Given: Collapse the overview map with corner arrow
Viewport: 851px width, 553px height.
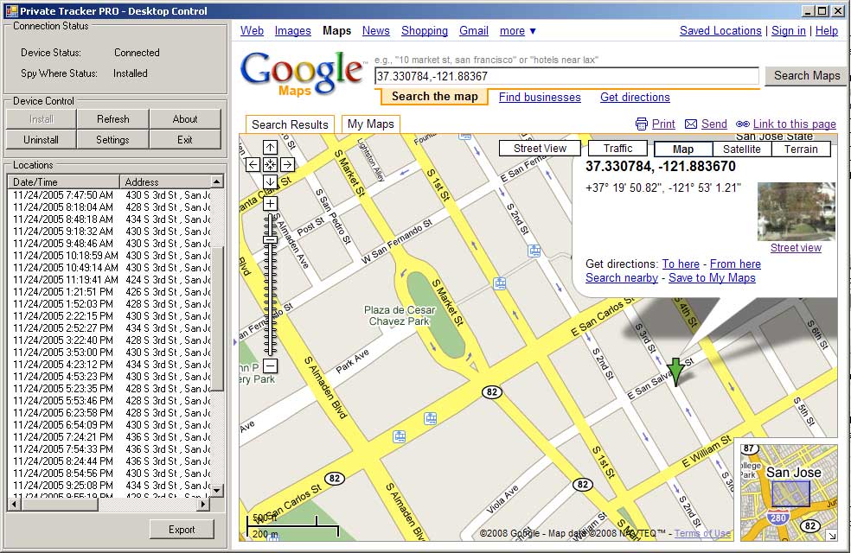Looking at the screenshot, I should (x=831, y=535).
